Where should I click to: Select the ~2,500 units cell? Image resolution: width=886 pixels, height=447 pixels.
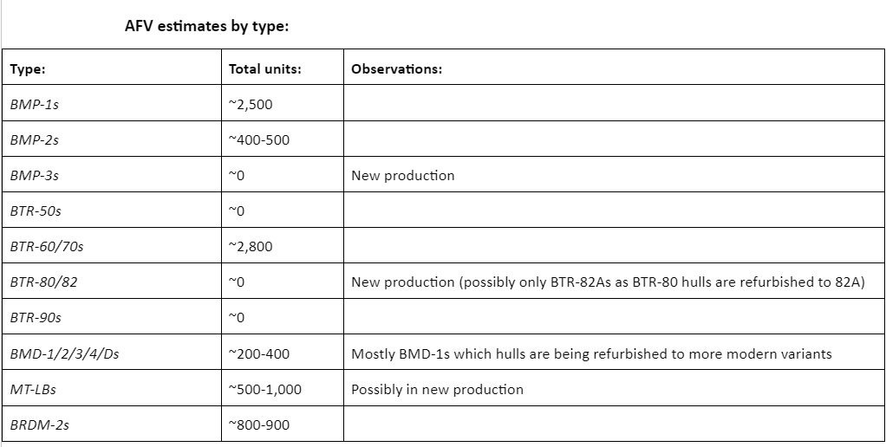(250, 105)
